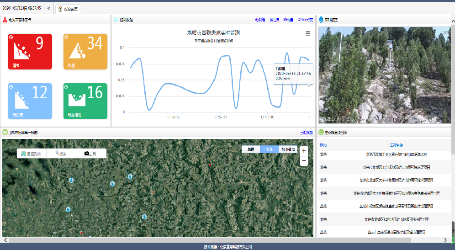Zoom out the map with minus button
The height and width of the screenshot is (250, 455).
pyautogui.click(x=304, y=160)
